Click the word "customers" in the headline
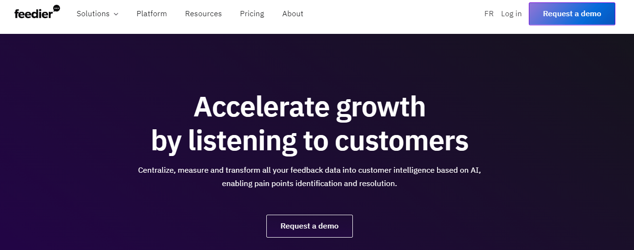634x250 pixels. click(x=401, y=141)
